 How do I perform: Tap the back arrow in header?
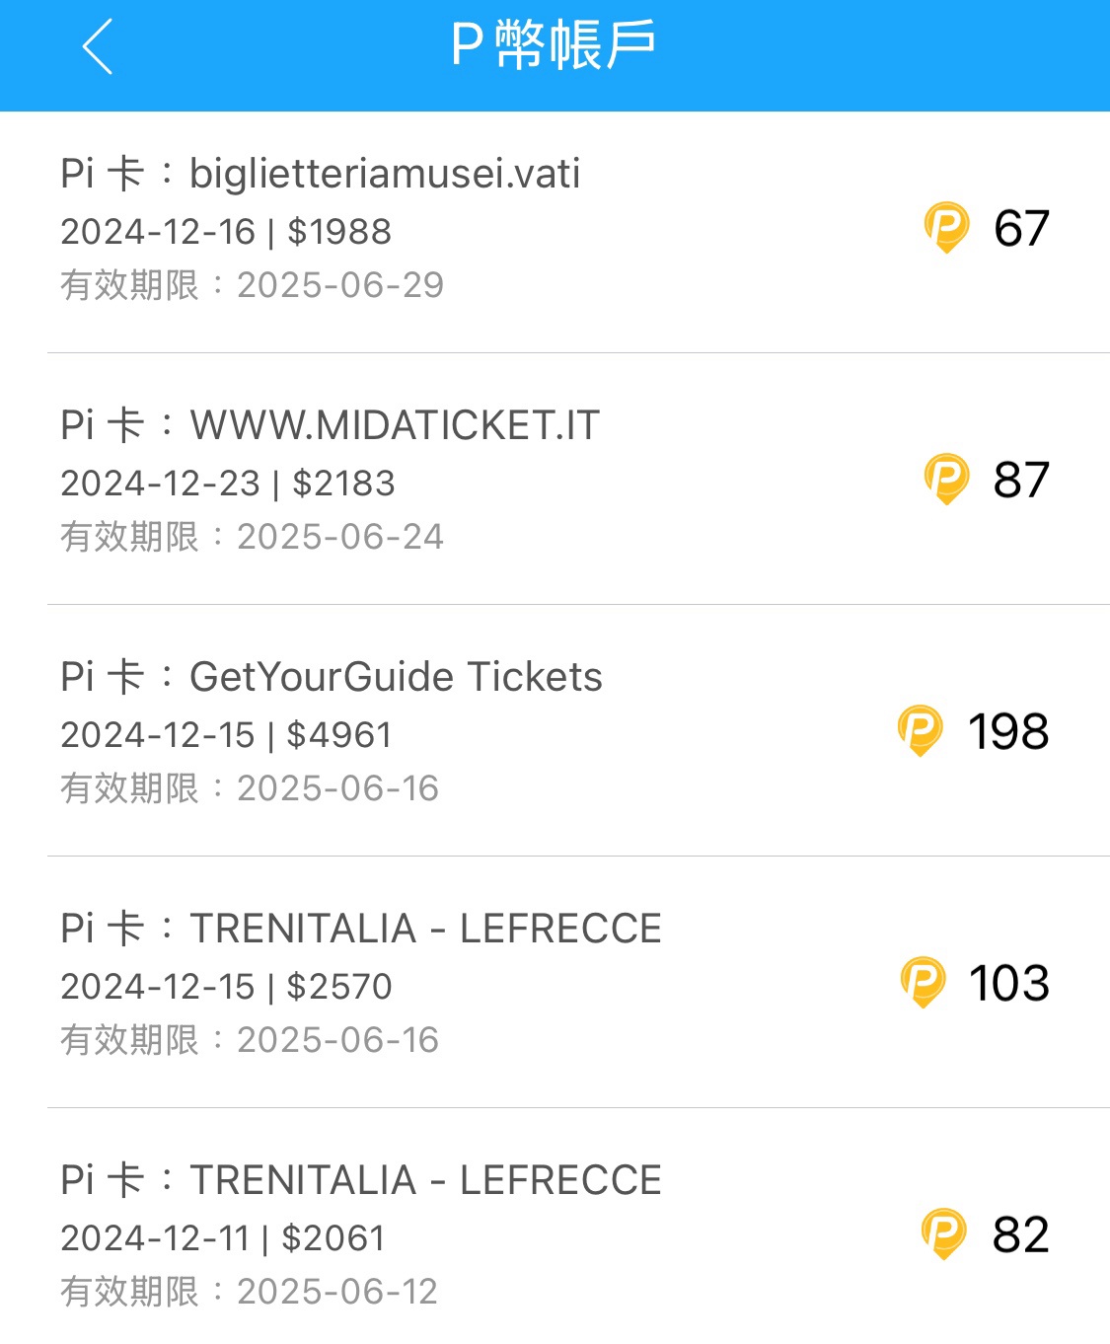[98, 46]
